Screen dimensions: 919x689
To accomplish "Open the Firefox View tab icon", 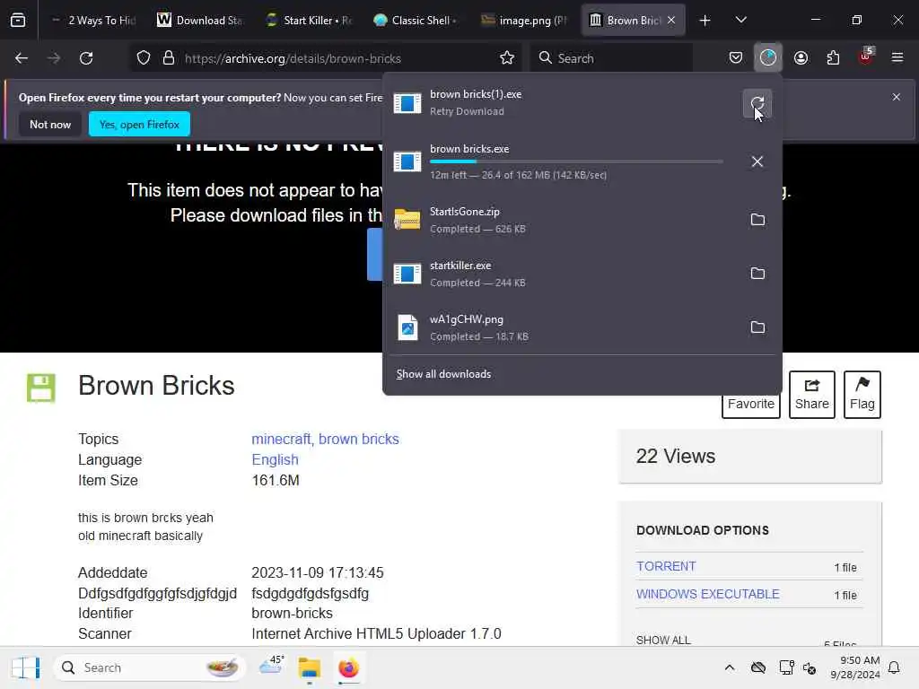I will coord(18,21).
